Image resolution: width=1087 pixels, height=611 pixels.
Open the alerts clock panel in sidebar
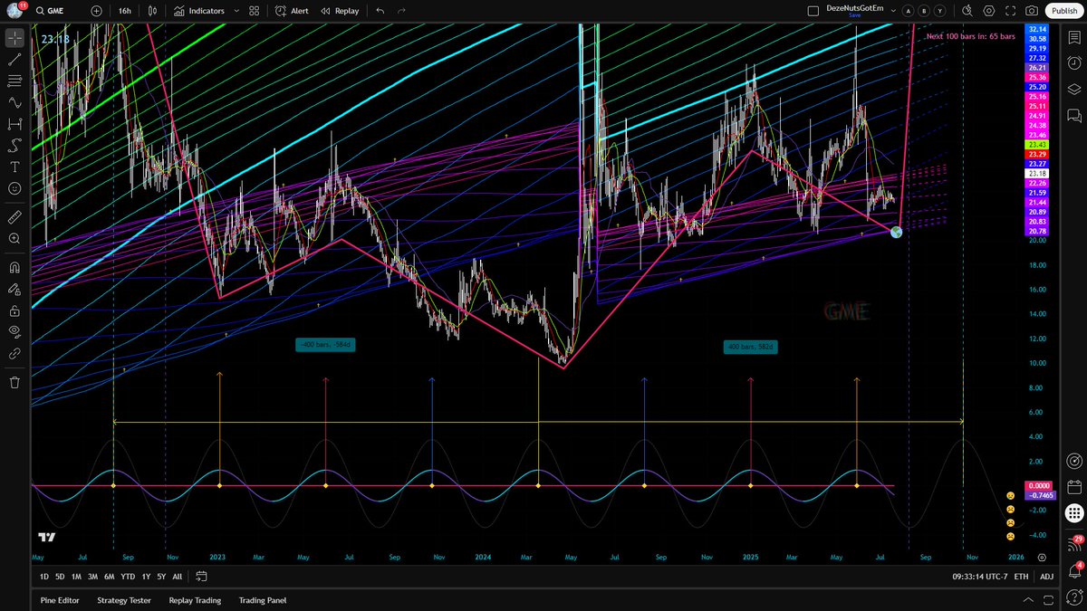[x=1074, y=63]
